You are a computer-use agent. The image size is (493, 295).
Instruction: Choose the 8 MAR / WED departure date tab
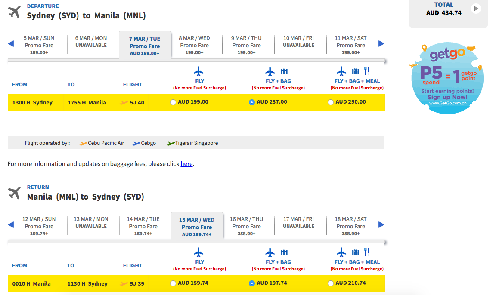[x=194, y=45]
